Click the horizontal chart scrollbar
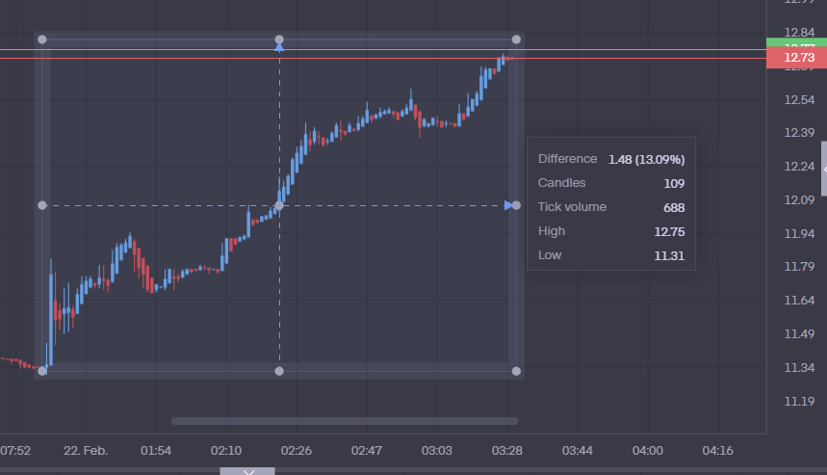 (x=344, y=421)
